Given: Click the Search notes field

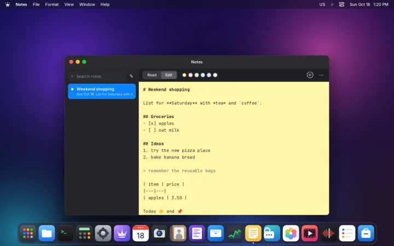Looking at the screenshot, I should (x=97, y=77).
